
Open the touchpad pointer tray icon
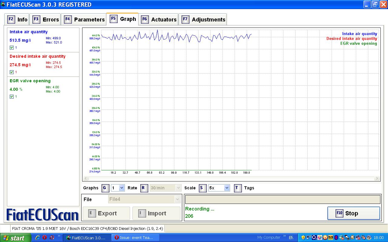coord(347,237)
